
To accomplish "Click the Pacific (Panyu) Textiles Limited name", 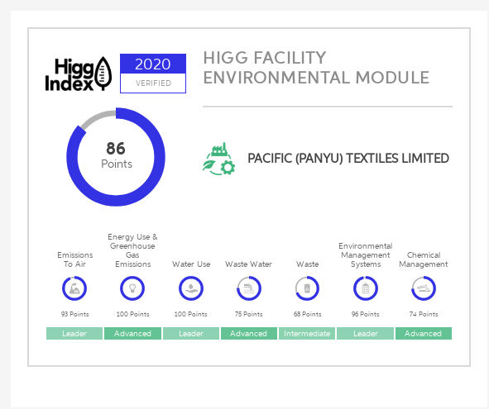I will pos(348,159).
